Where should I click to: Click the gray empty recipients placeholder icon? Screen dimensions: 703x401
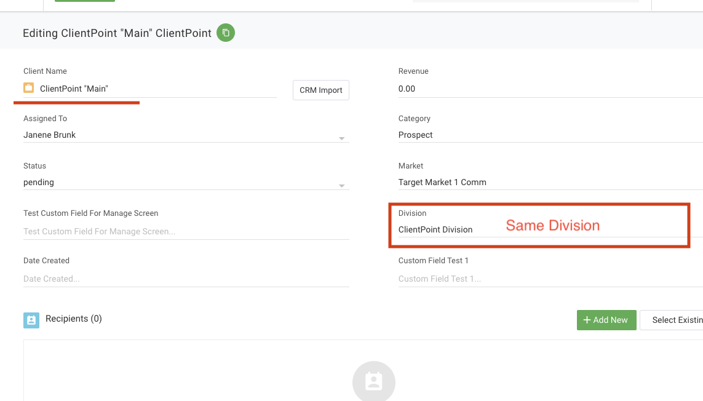pyautogui.click(x=374, y=381)
